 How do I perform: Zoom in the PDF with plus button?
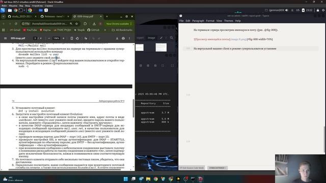pyautogui.click(x=63, y=38)
